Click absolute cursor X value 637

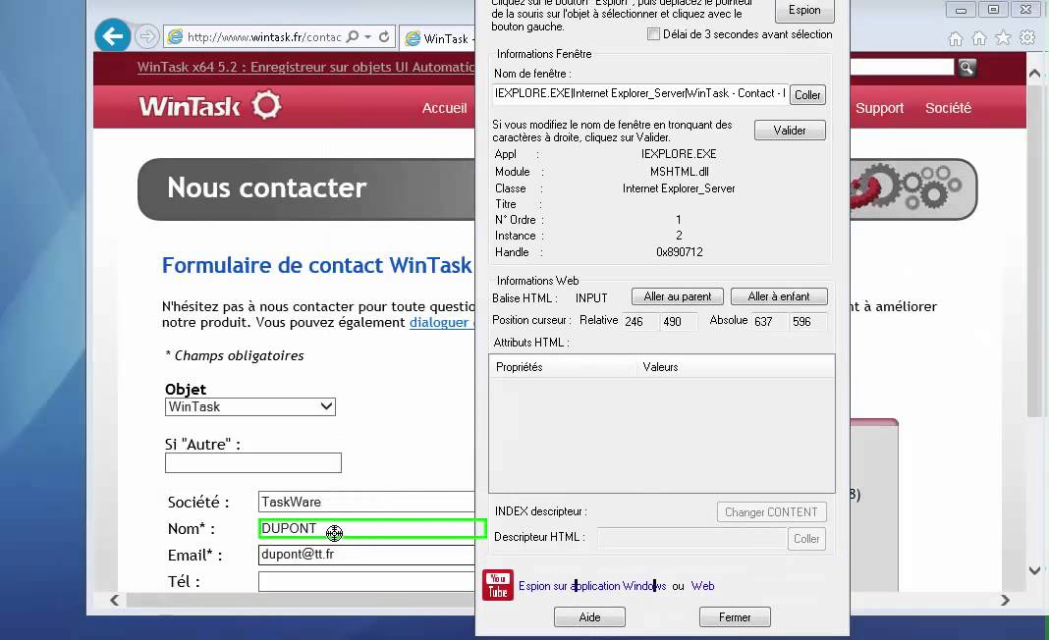771,322
